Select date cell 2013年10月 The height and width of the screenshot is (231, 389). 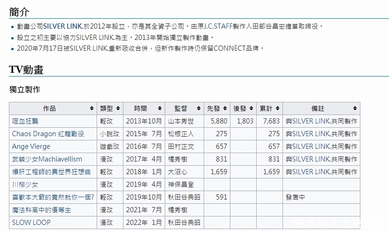click(144, 121)
